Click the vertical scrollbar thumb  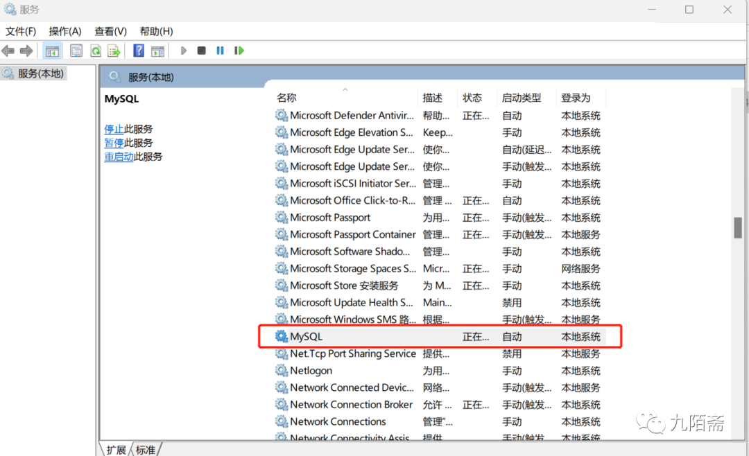click(x=738, y=227)
